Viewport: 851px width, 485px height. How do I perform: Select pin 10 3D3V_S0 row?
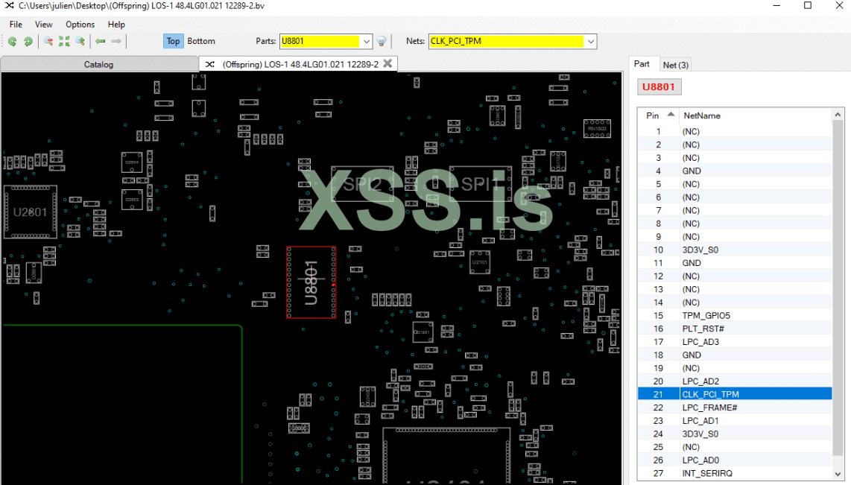(735, 250)
